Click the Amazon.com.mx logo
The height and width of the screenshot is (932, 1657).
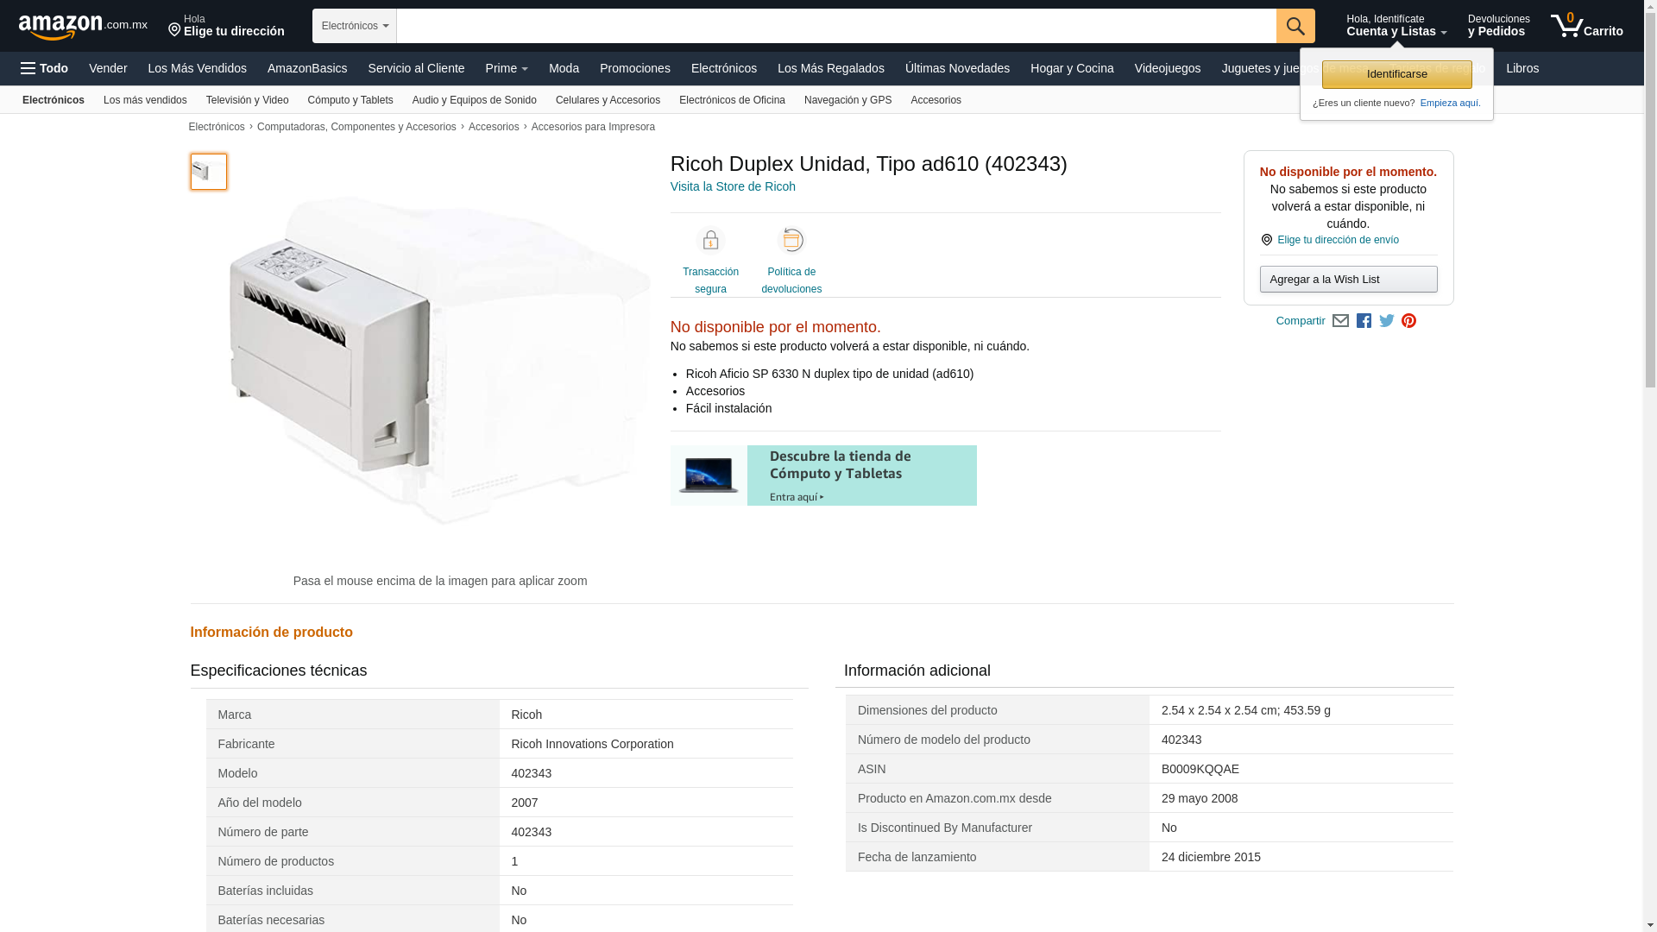[x=82, y=27]
